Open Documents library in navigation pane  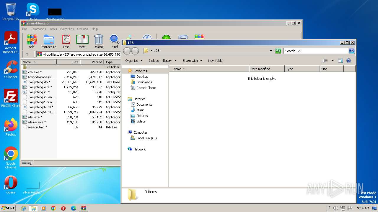click(x=144, y=105)
